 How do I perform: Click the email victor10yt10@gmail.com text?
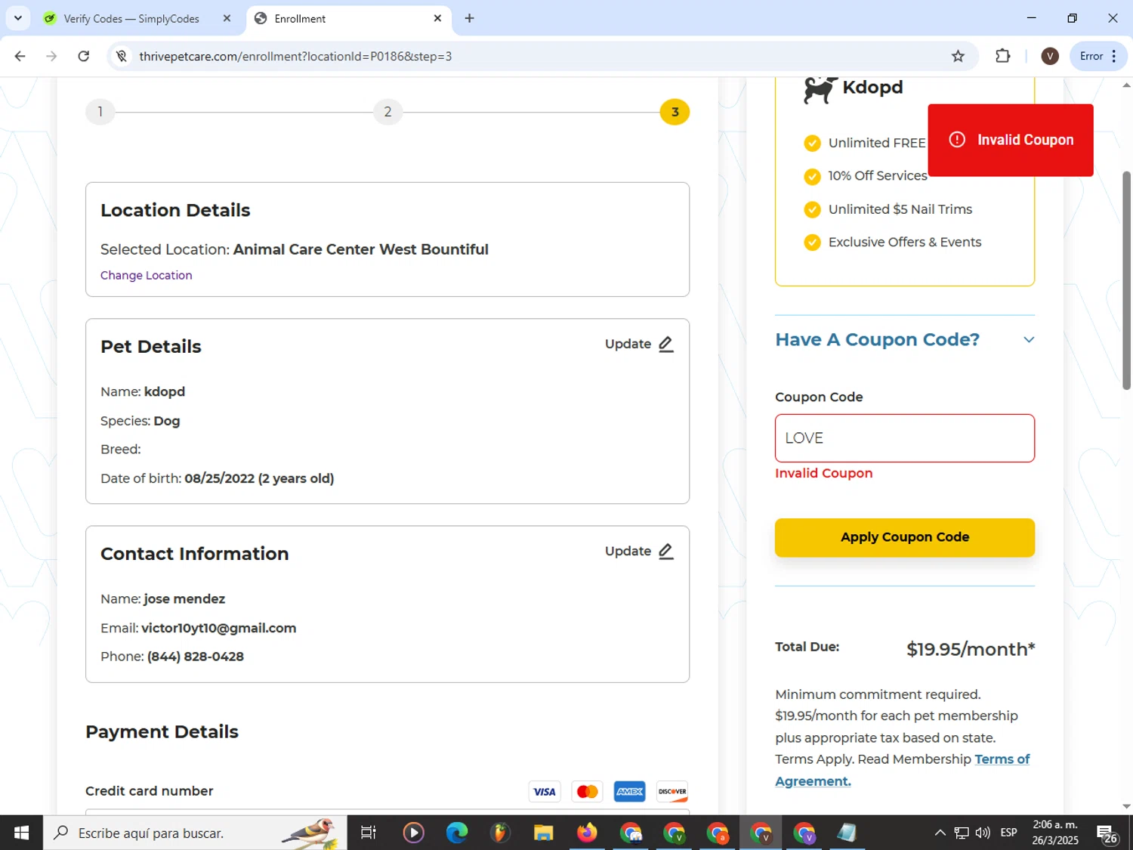219,628
